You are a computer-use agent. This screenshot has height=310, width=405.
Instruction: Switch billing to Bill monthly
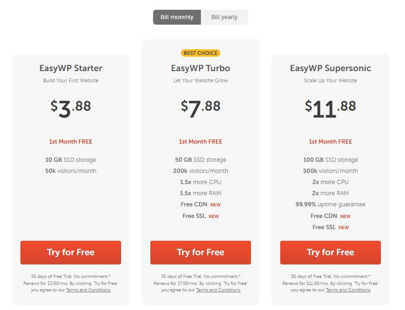(x=177, y=17)
